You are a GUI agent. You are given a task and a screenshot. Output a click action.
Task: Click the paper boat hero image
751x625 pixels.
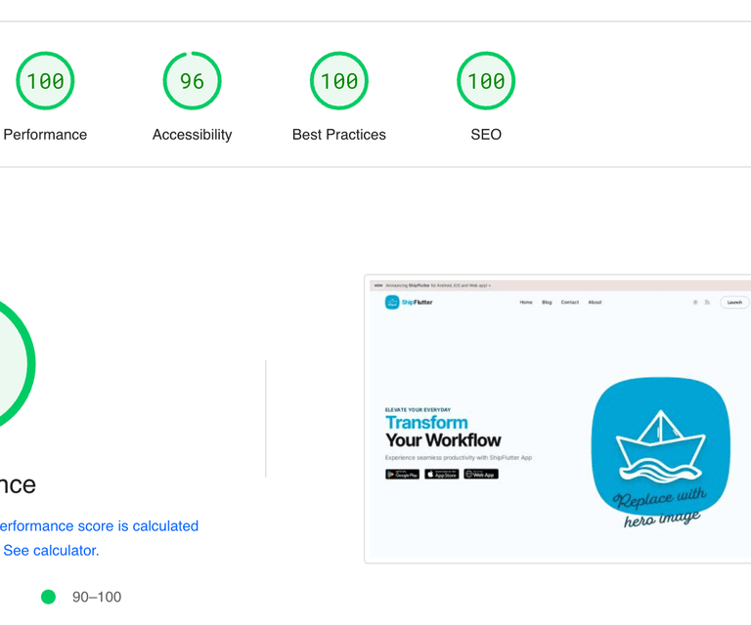point(661,452)
